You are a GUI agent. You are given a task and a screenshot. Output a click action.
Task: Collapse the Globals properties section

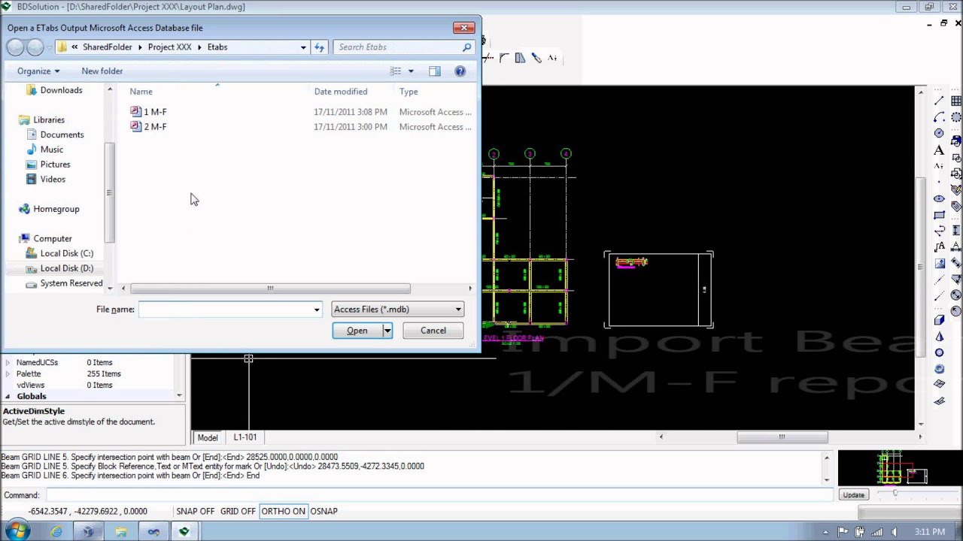[x=8, y=396]
